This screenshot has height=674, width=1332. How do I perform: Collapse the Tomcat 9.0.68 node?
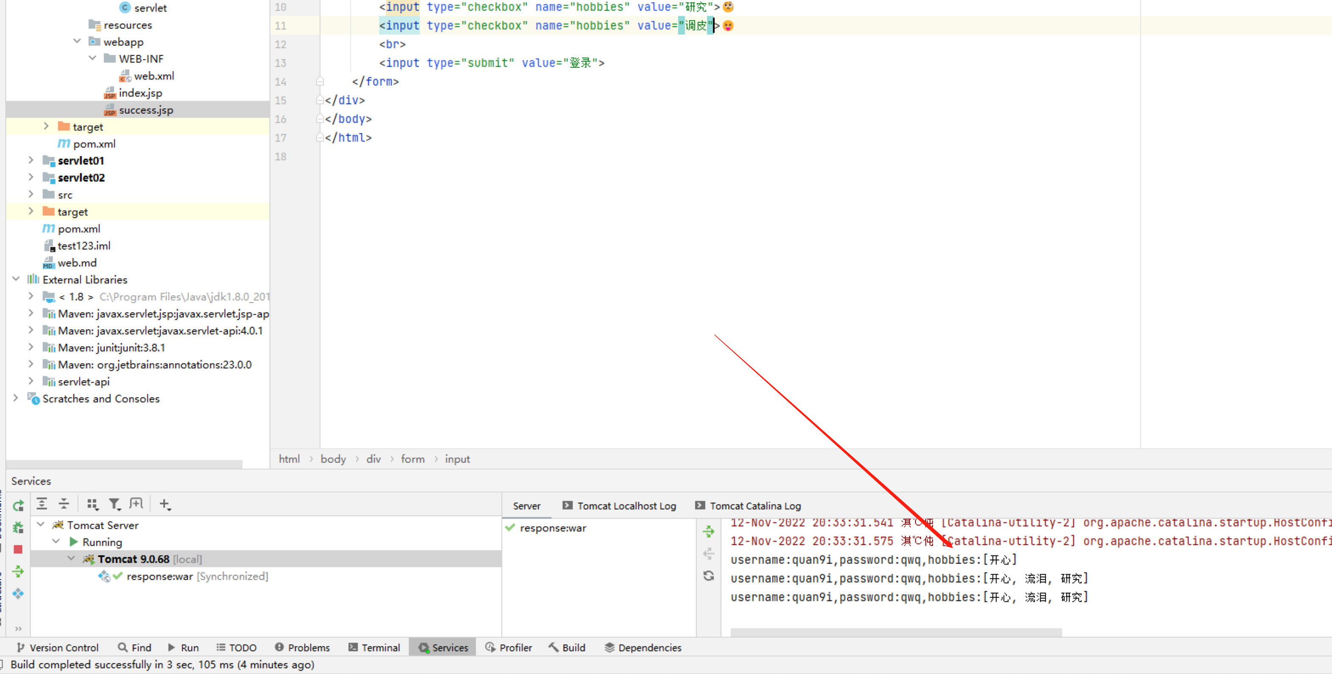pos(72,559)
